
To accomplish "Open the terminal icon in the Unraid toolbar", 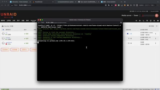I will 143,20.
